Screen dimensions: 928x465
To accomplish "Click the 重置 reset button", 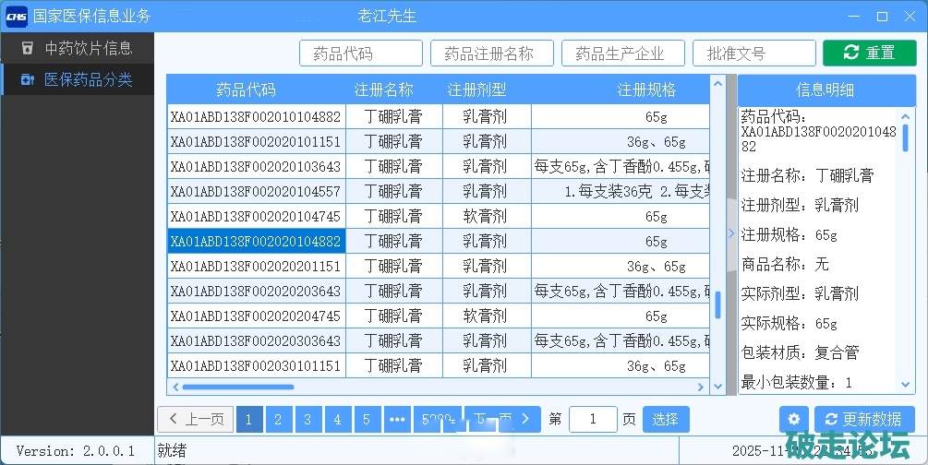I will [869, 54].
